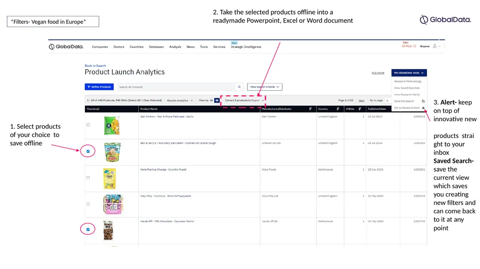Choose Save this Search from the menu
This screenshot has width=480, height=269.
coord(404,101)
